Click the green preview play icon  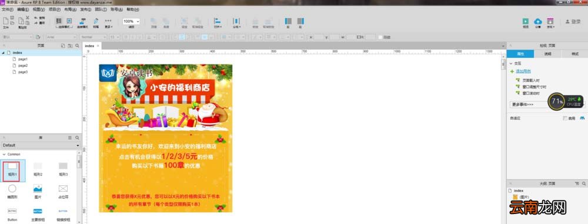(526, 21)
